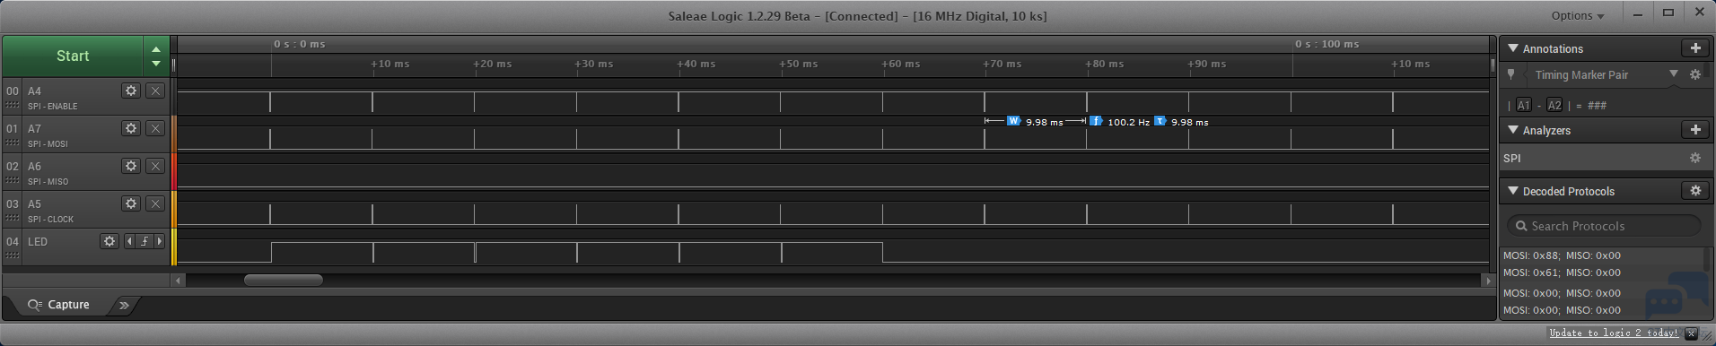Screen dimensions: 1716x346
Task: Click the +50 ms timeline tick label
Action: coord(798,64)
